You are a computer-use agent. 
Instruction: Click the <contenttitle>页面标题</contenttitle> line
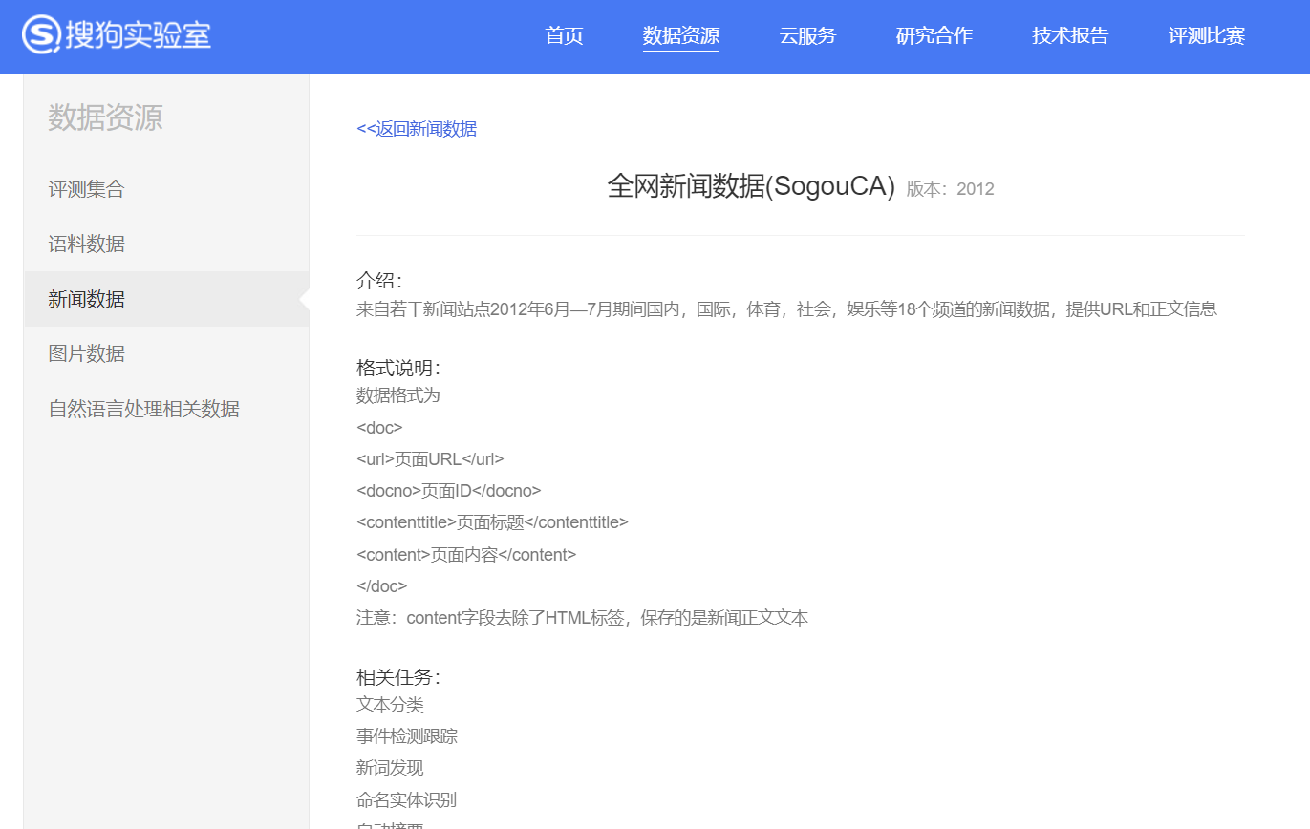492,522
